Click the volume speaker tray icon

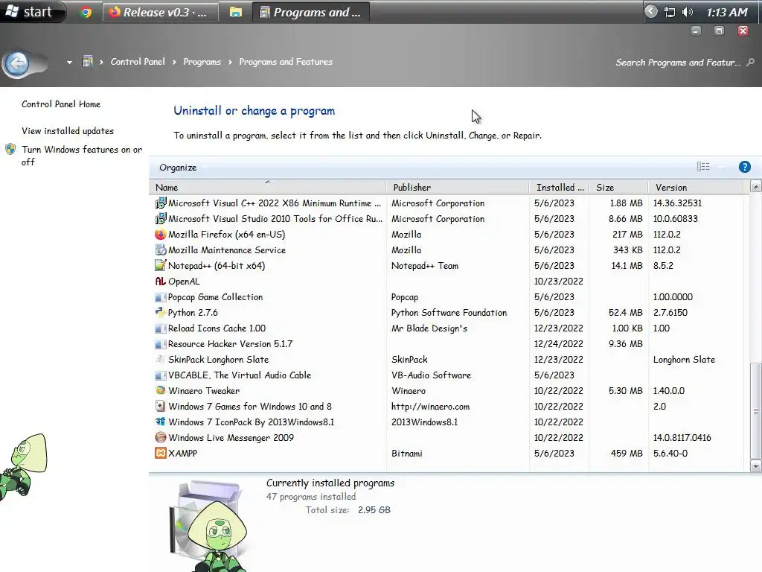tap(687, 12)
